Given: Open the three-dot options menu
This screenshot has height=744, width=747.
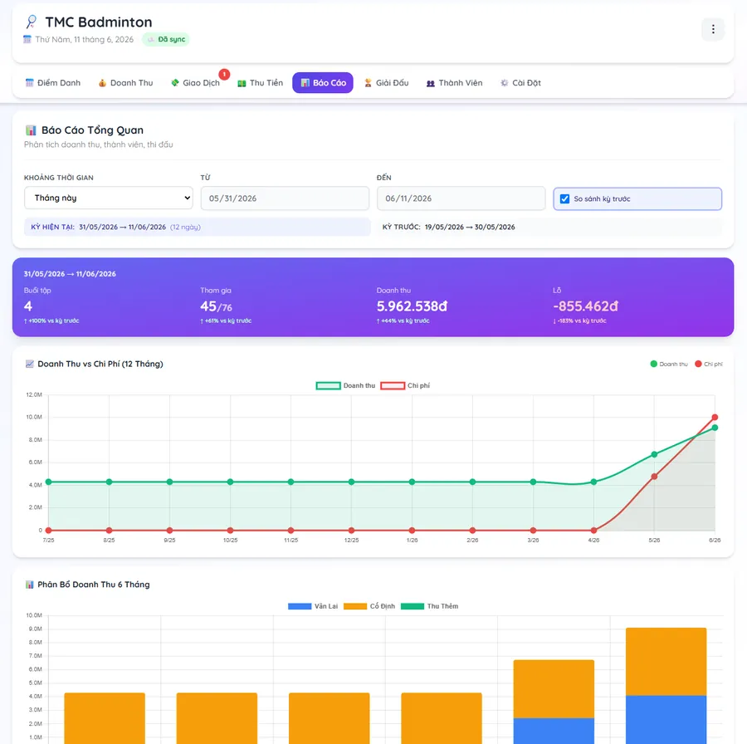Looking at the screenshot, I should [x=713, y=30].
